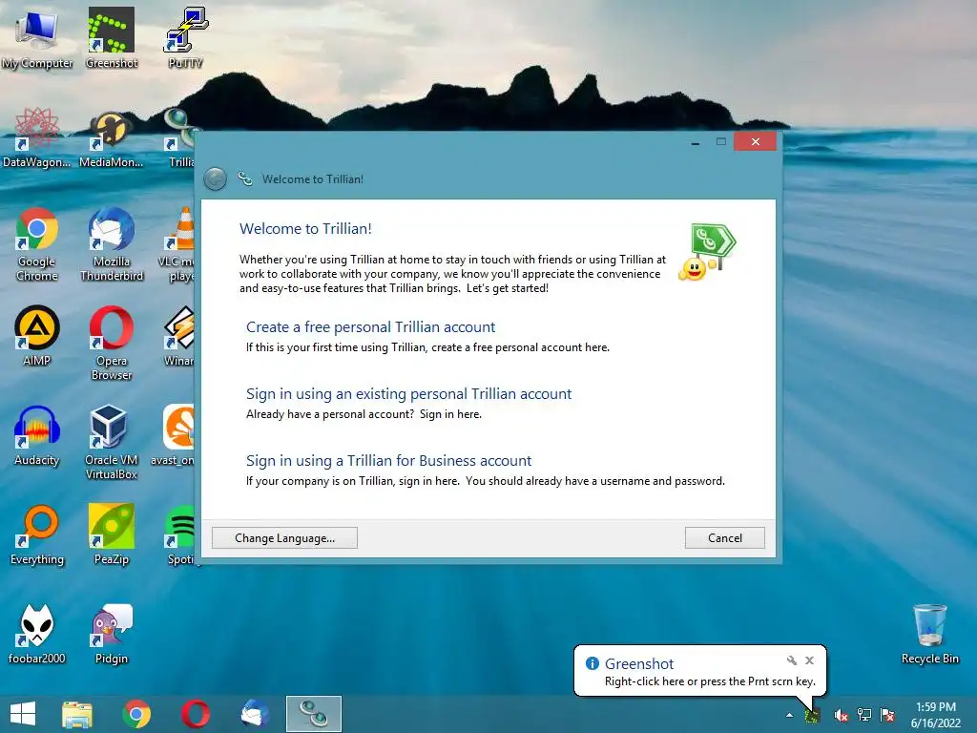The image size is (977, 733).
Task: Sign in using existing personal Trillian account
Action: (408, 393)
